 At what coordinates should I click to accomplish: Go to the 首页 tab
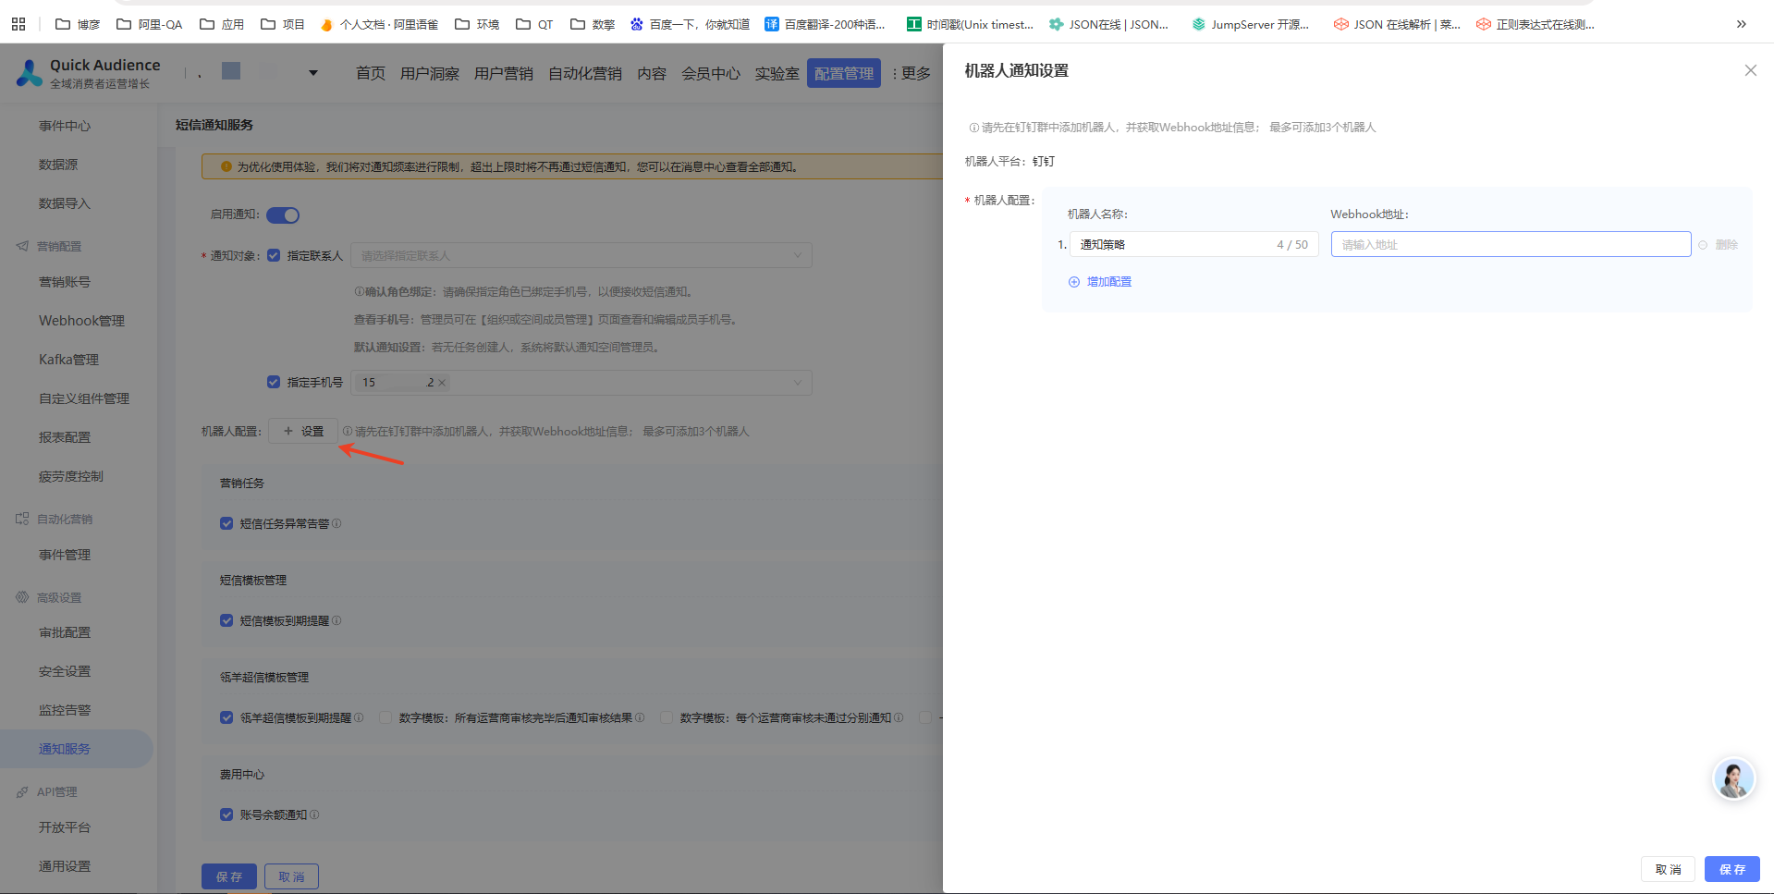coord(371,73)
